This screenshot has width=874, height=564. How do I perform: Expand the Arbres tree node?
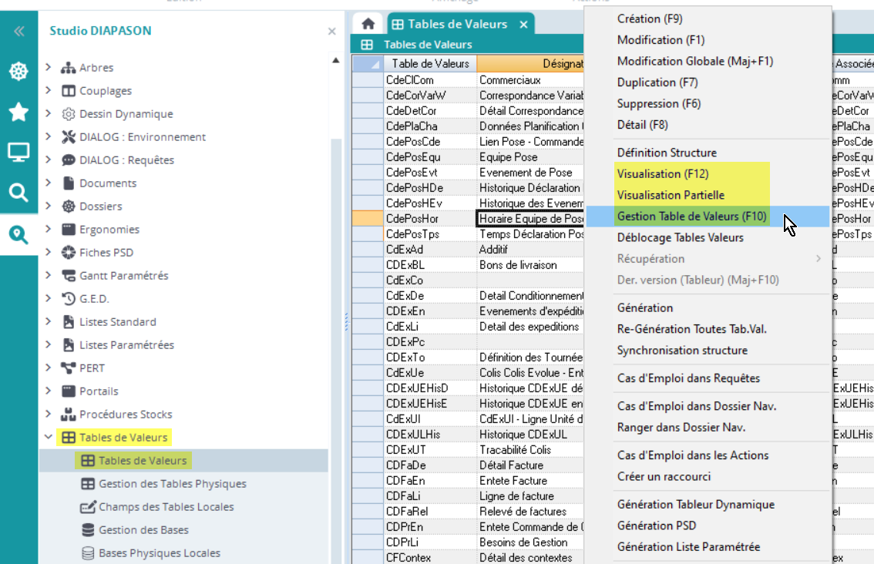point(49,68)
